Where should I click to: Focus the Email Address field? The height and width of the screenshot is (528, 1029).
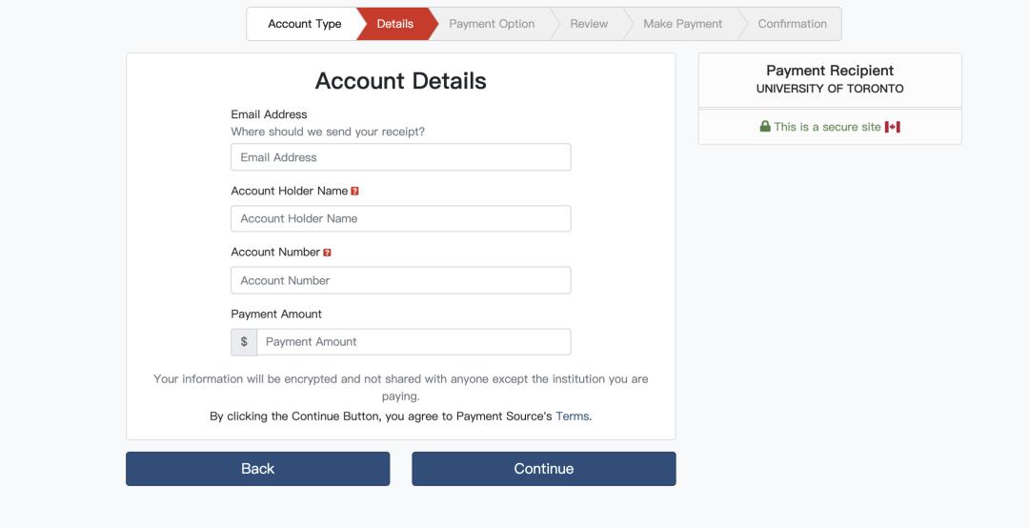tap(400, 157)
